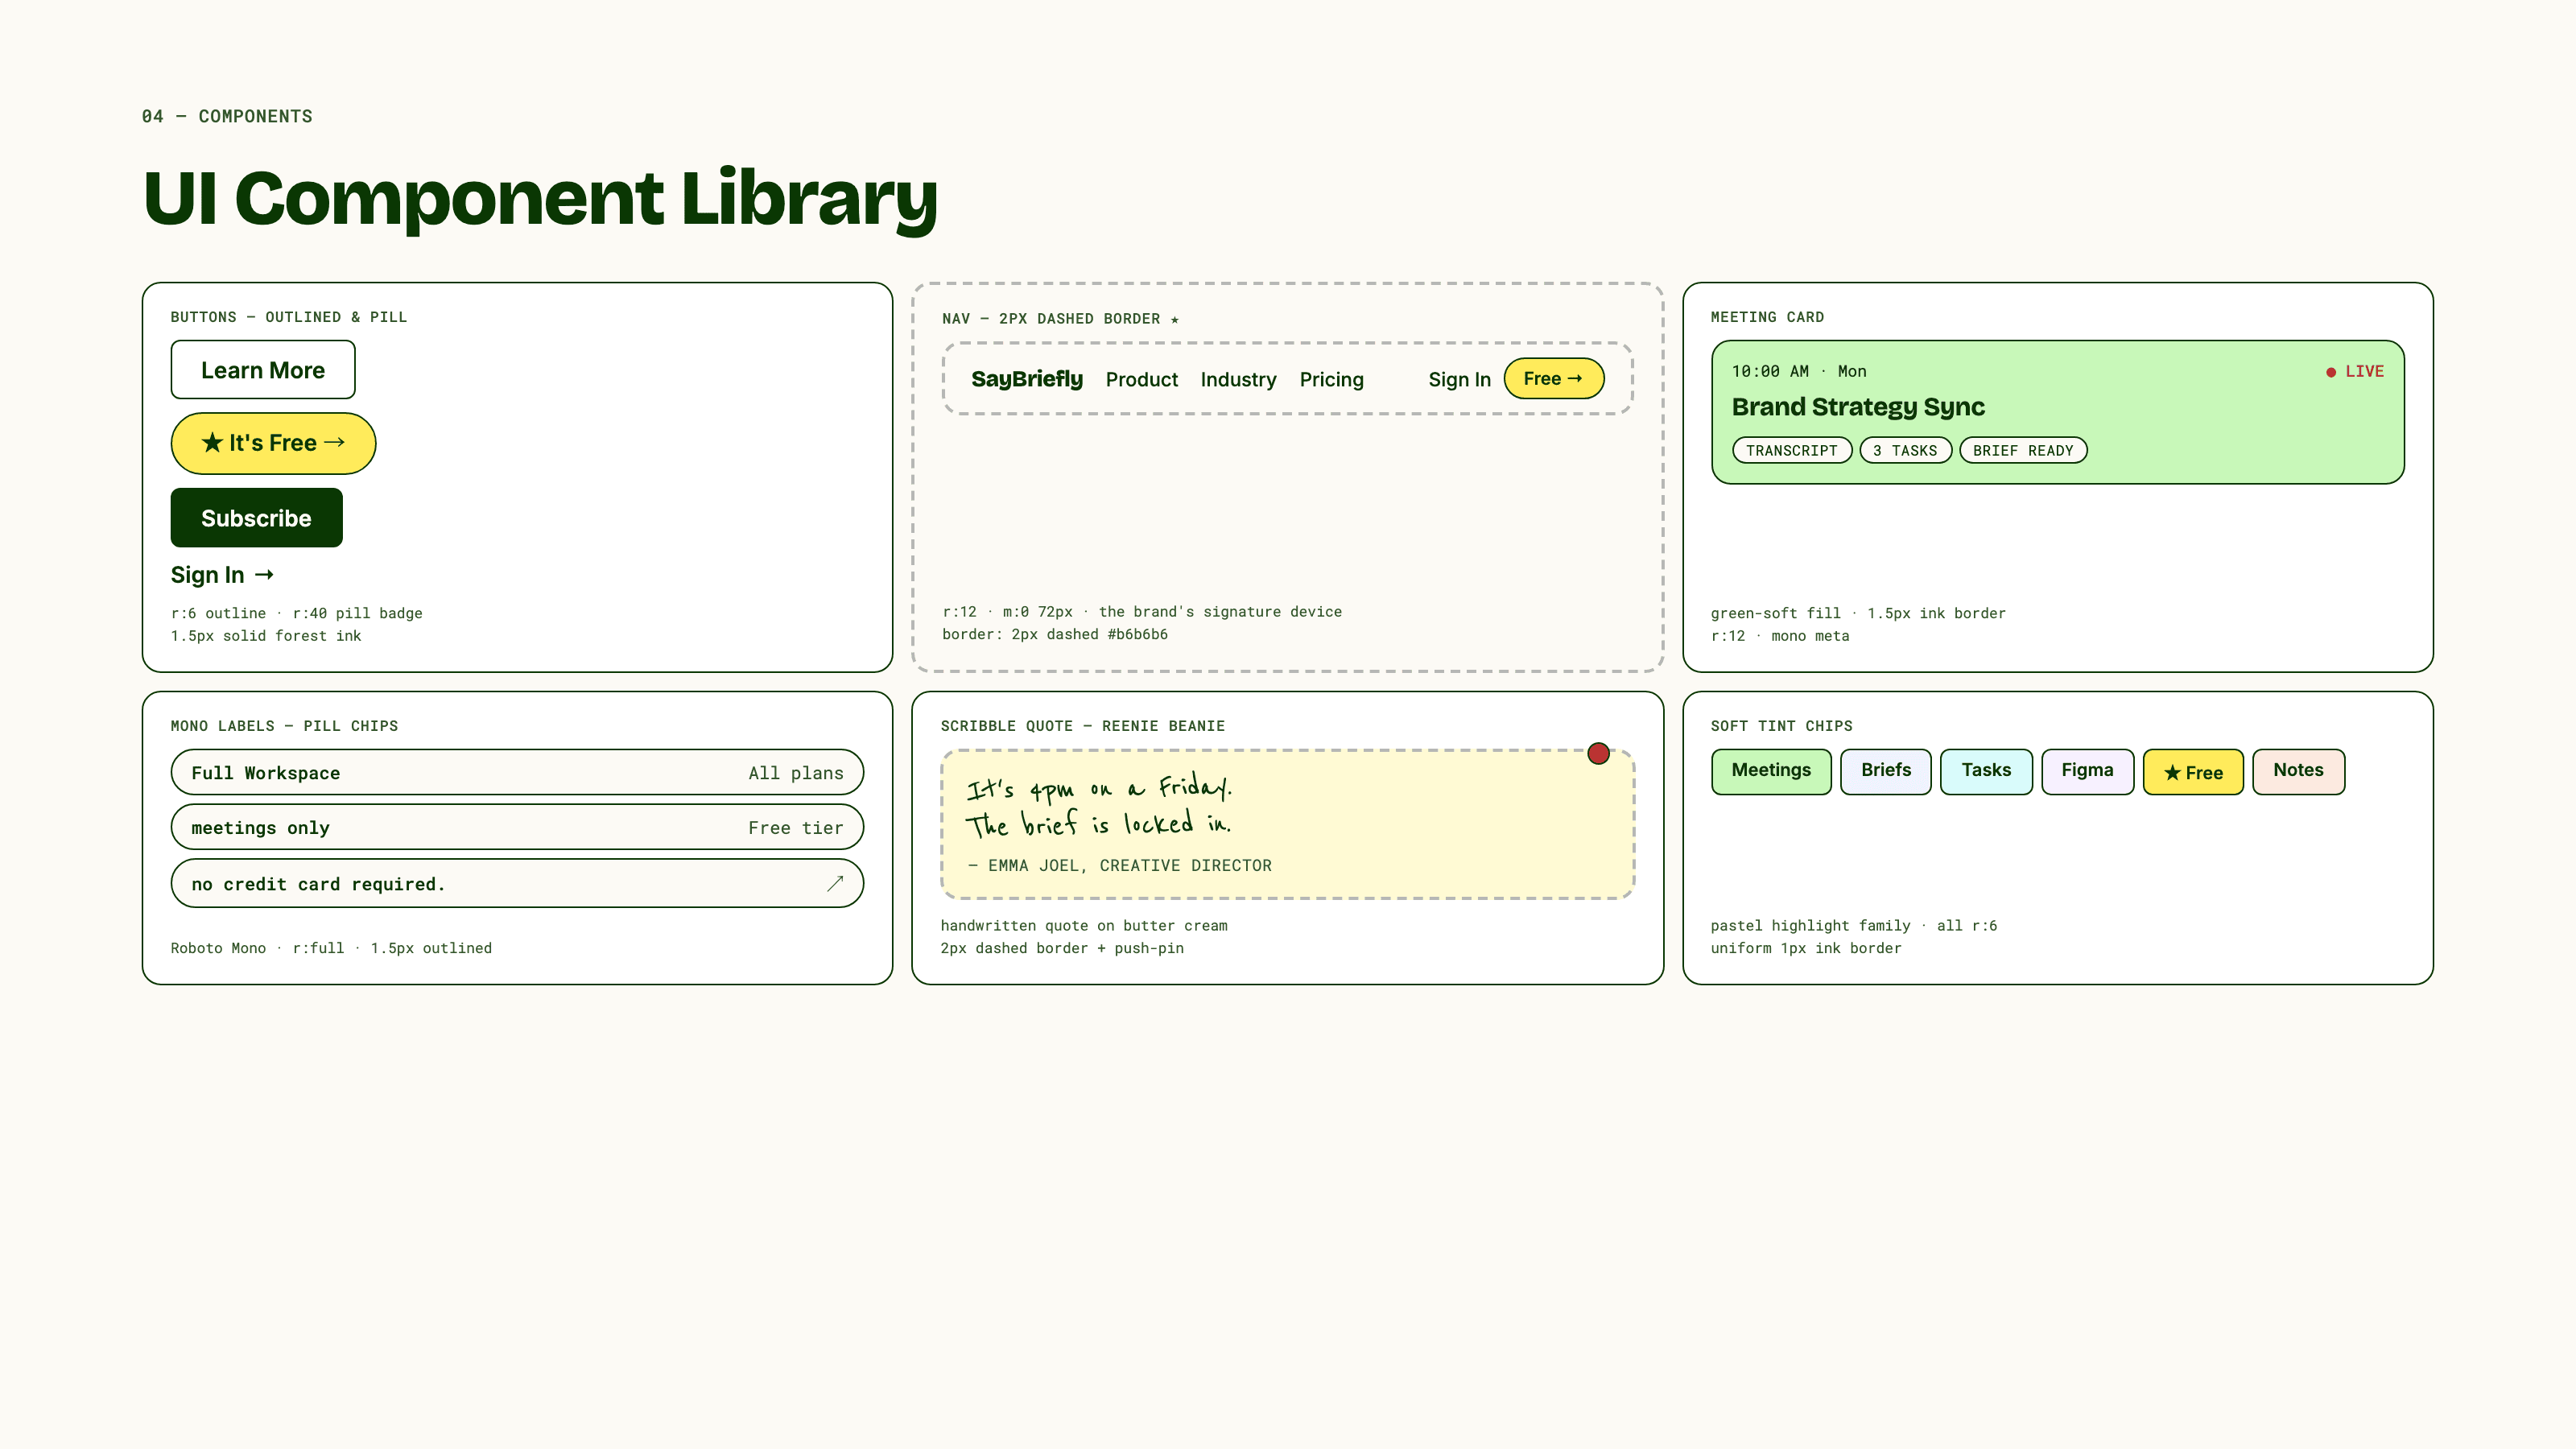
Task: Open the Brand Strategy Sync meeting title
Action: (x=1858, y=407)
